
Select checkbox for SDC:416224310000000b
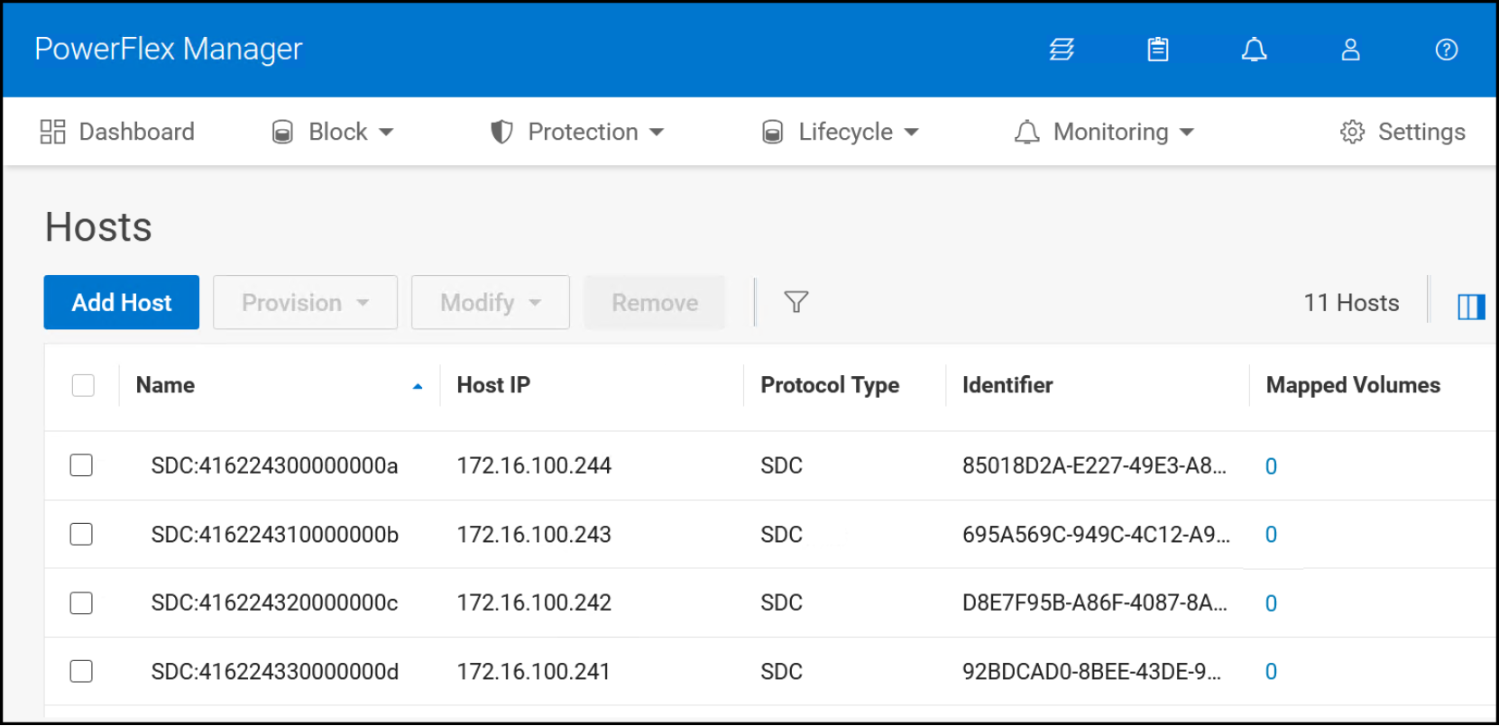(81, 534)
